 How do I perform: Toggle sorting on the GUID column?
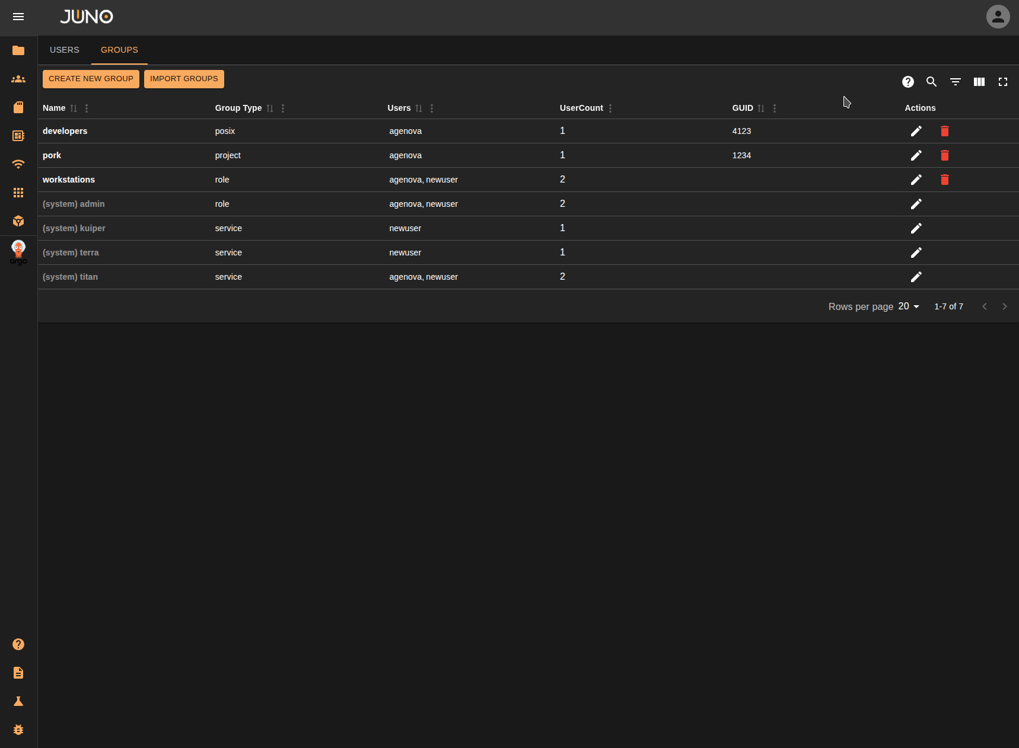click(762, 108)
